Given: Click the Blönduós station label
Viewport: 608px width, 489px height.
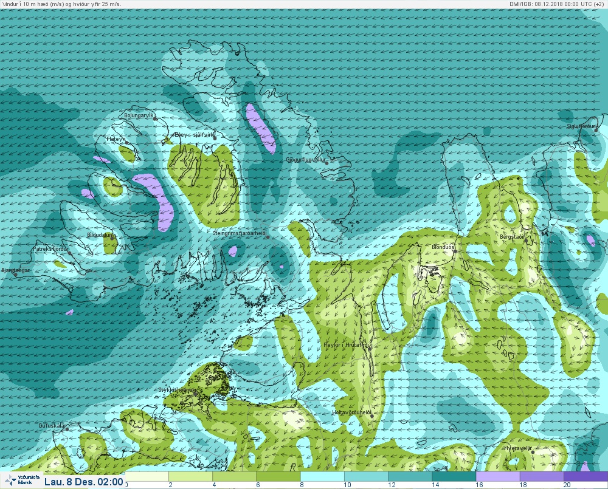Looking at the screenshot, I should pyautogui.click(x=443, y=247).
